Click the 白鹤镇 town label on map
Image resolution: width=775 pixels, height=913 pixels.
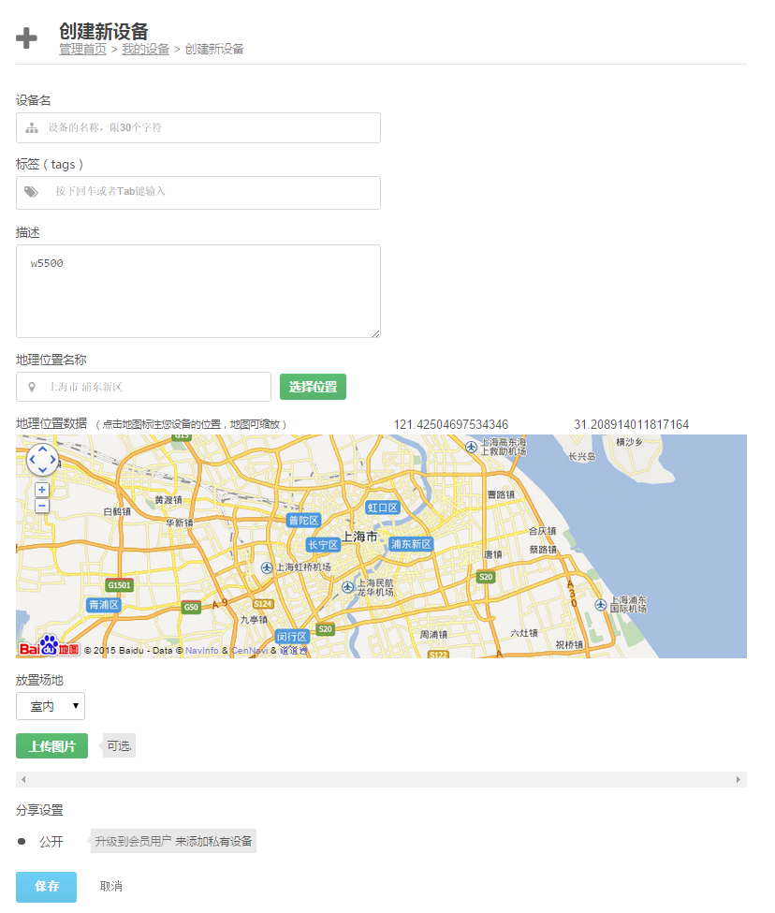tap(117, 511)
